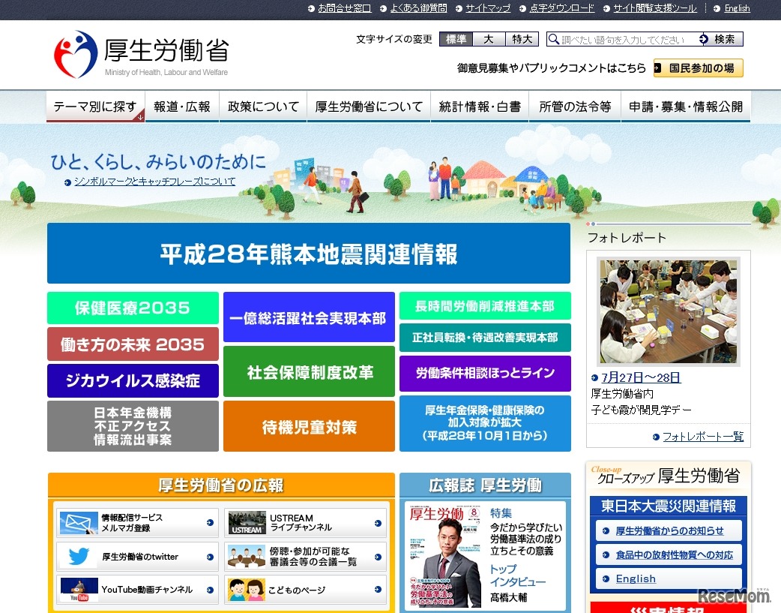Screen dimensions: 781x613
Task: Expand the テーマ別に探す menu
Action: (94, 107)
